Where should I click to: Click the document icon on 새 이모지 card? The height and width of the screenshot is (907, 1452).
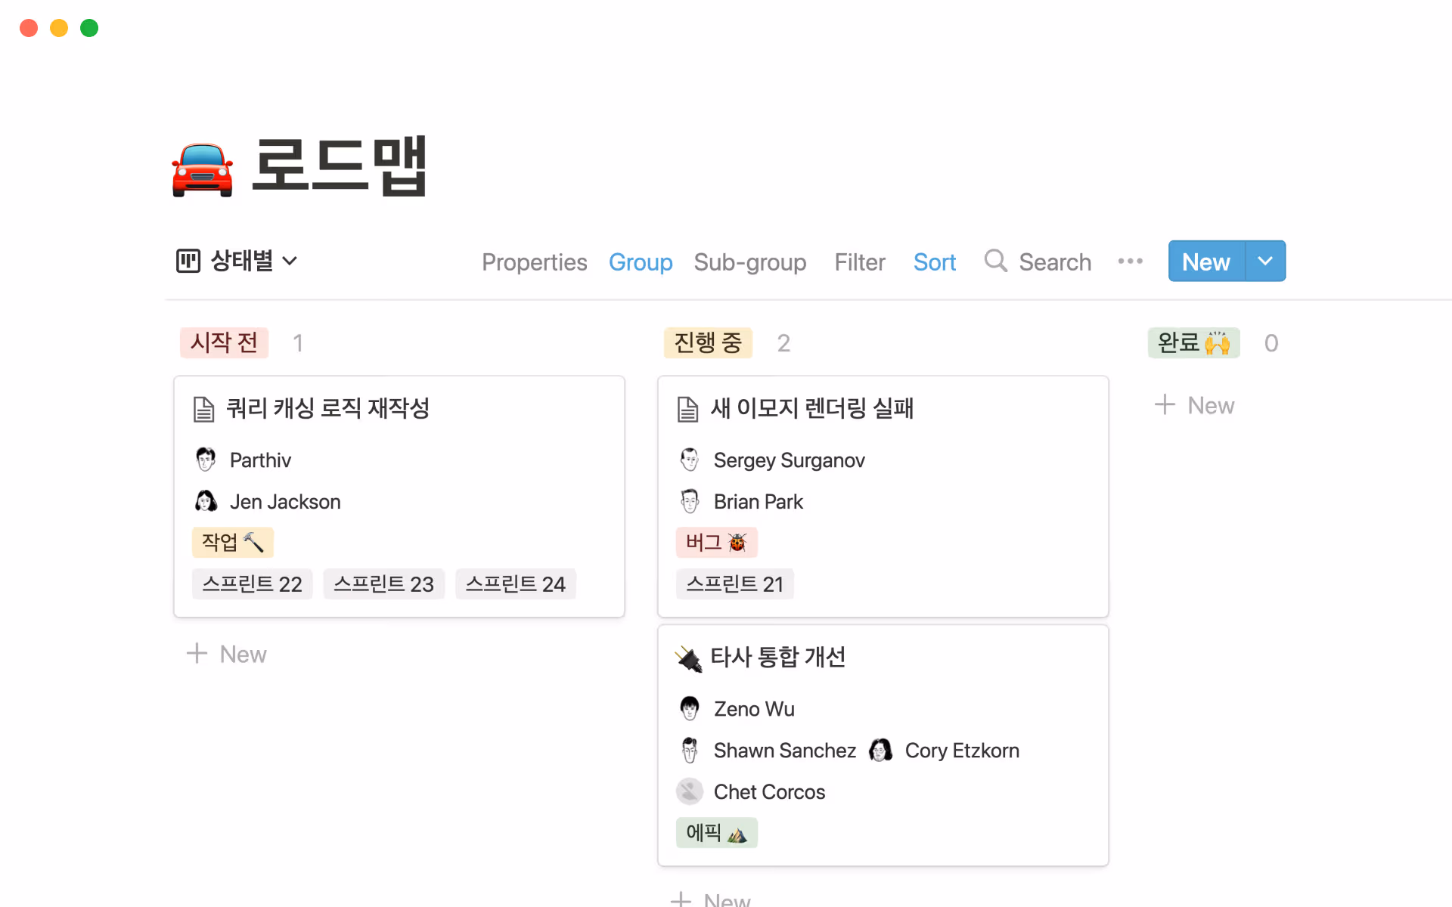tap(688, 408)
